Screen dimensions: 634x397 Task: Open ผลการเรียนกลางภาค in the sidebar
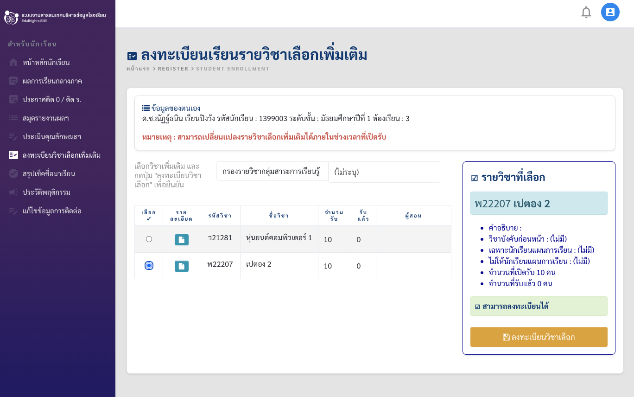point(52,81)
